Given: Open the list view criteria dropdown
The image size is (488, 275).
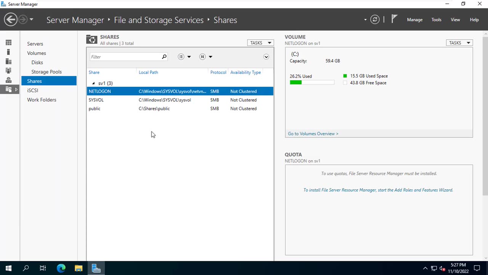Looking at the screenshot, I should (184, 57).
